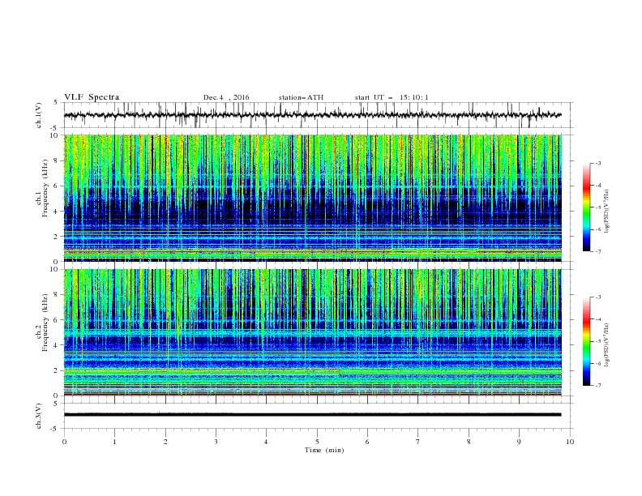Select the "start UT = 15:10:1" header text
This screenshot has width=642, height=496.
click(x=392, y=97)
